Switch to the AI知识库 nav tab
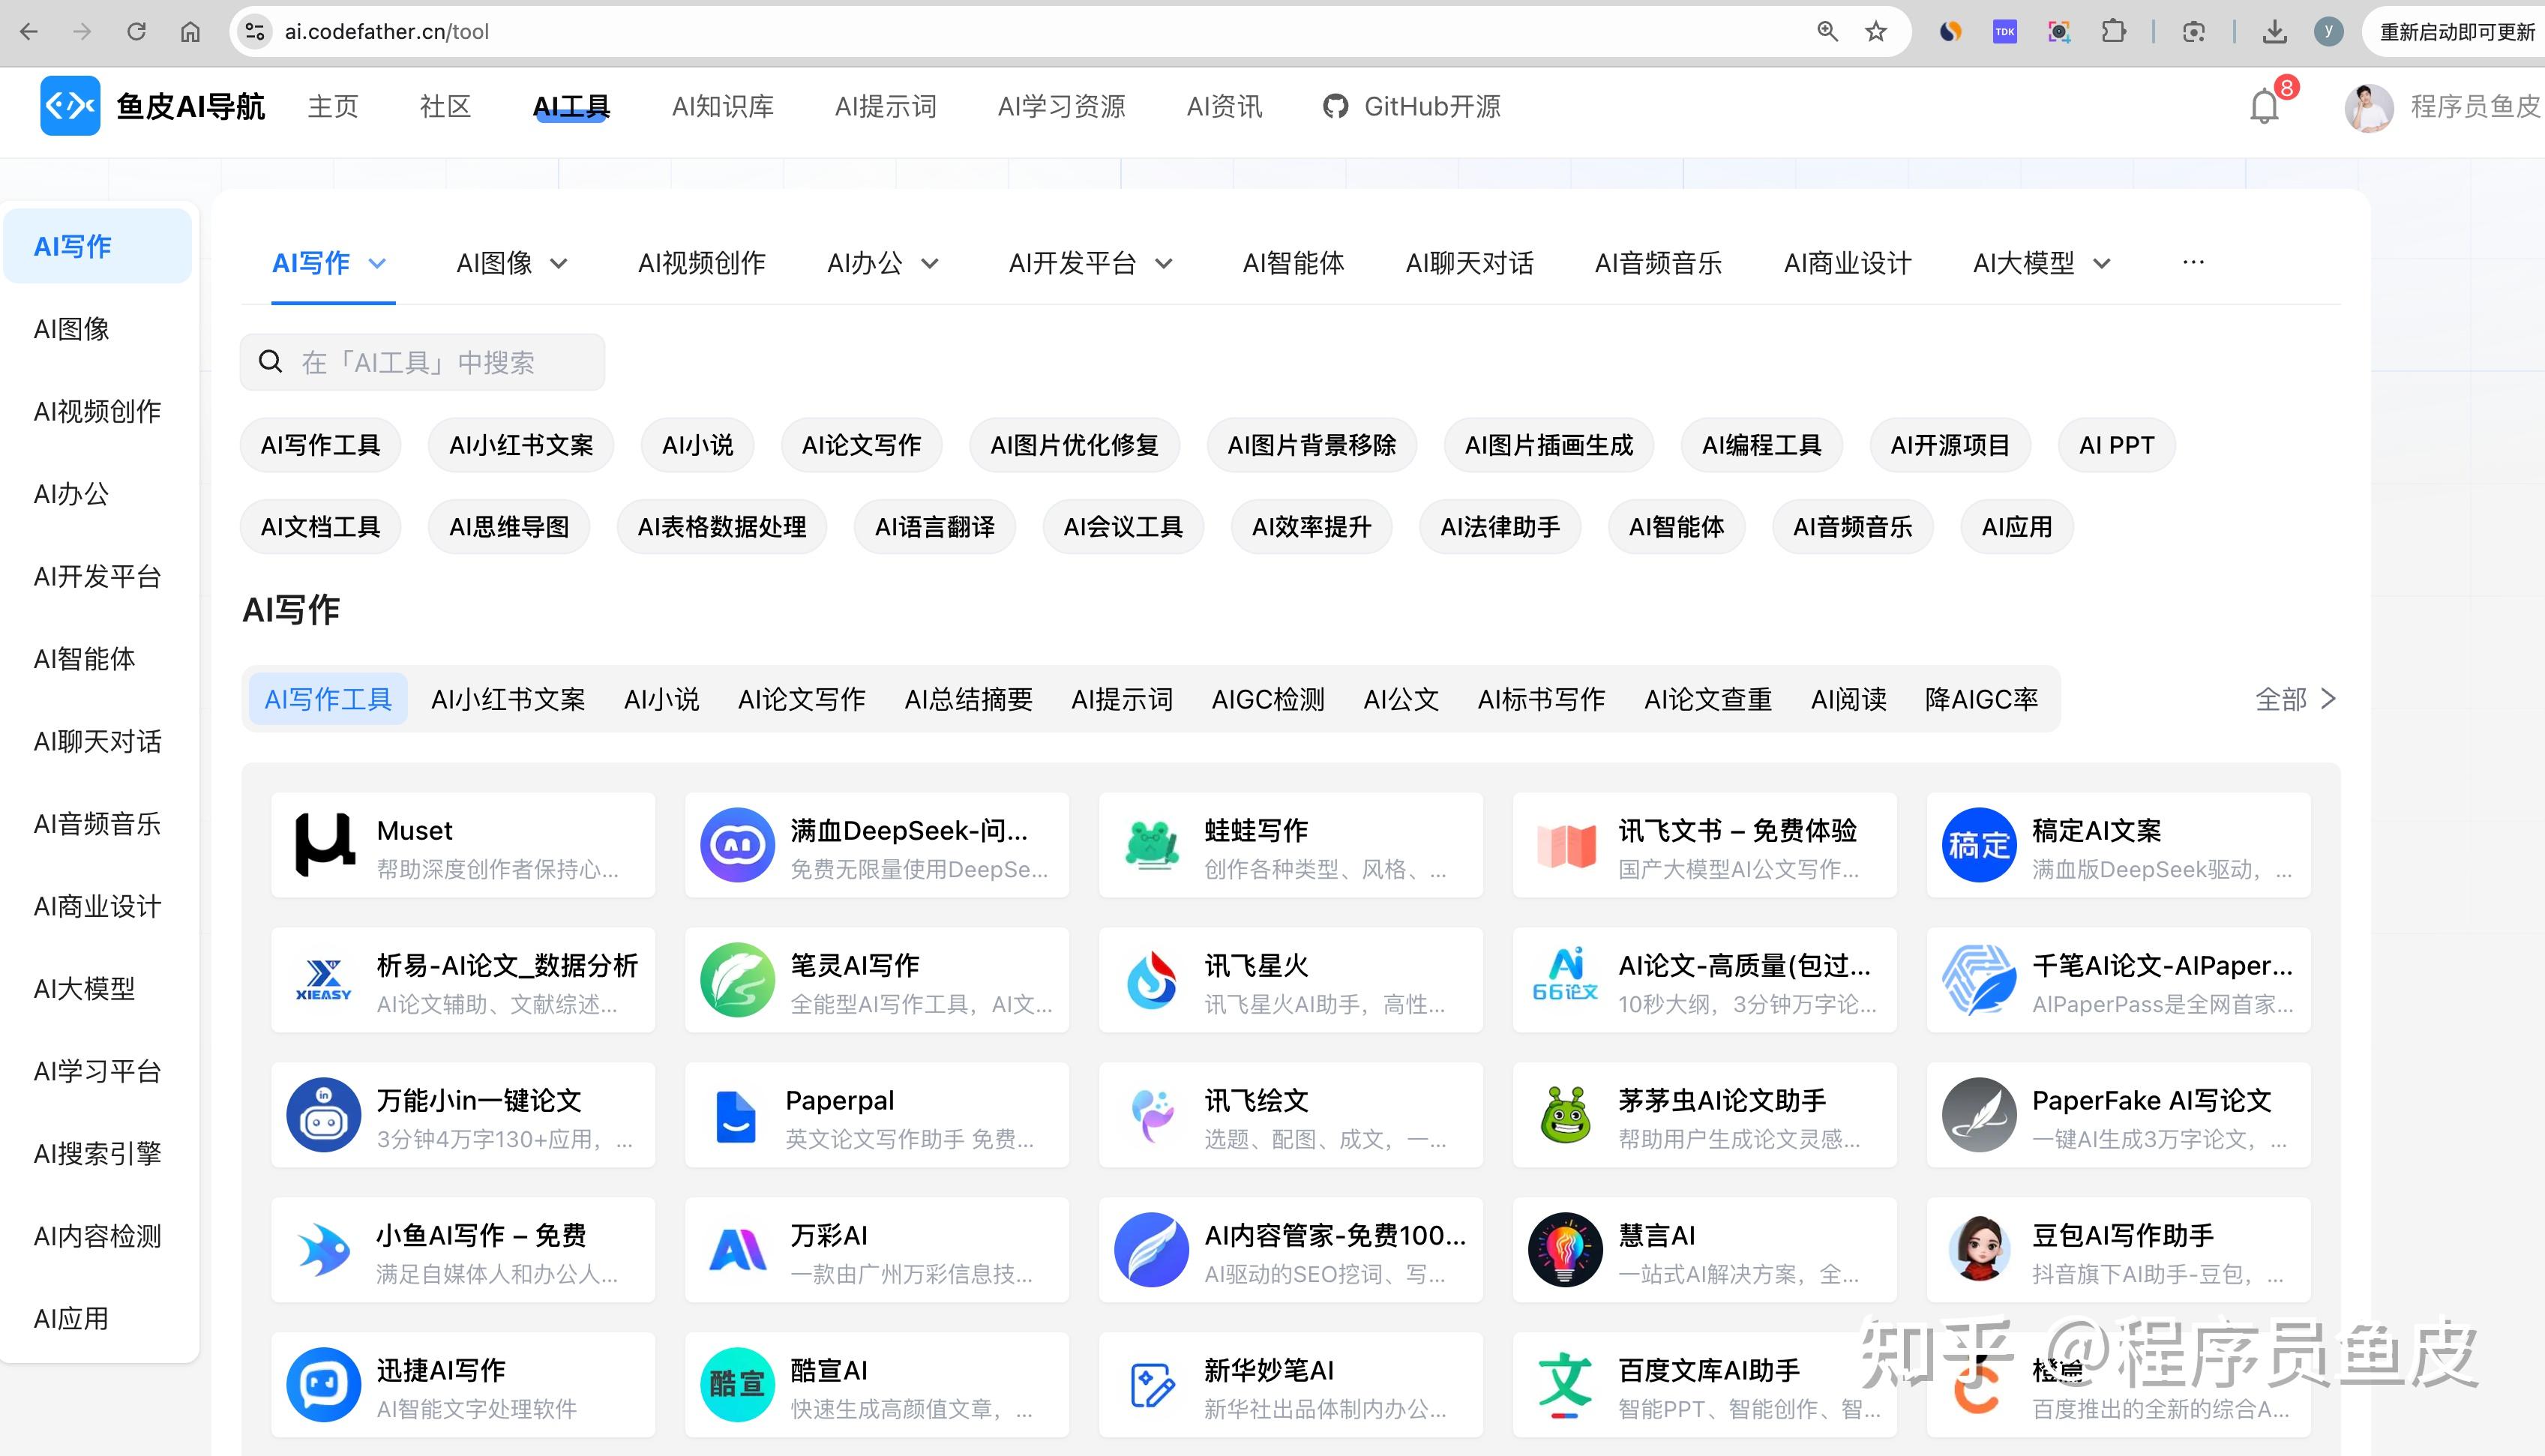 point(722,106)
